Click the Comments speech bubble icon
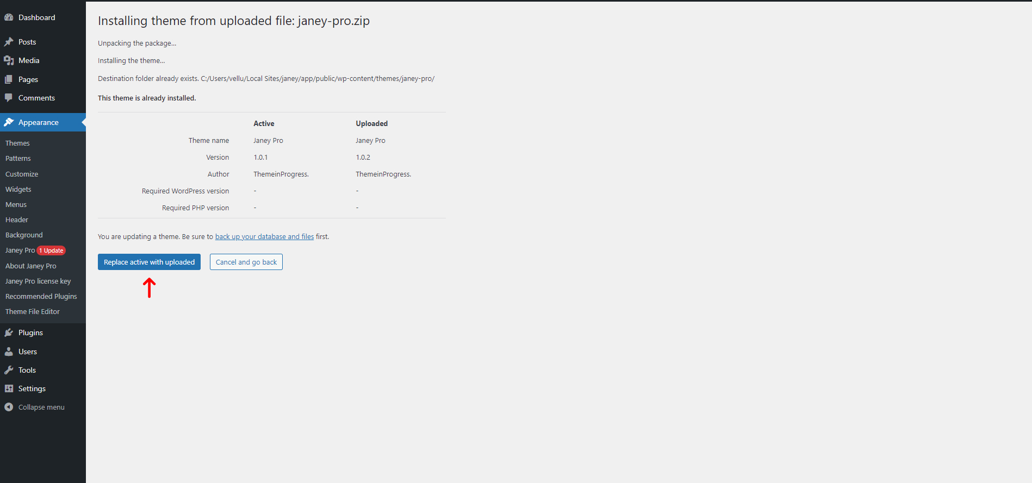This screenshot has width=1032, height=483. [x=9, y=98]
